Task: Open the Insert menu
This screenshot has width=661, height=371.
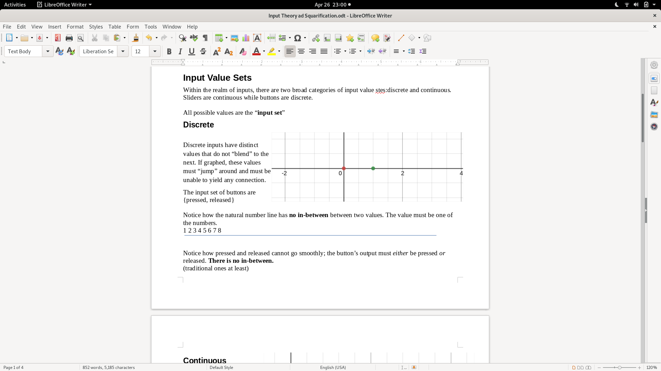Action: point(54,27)
